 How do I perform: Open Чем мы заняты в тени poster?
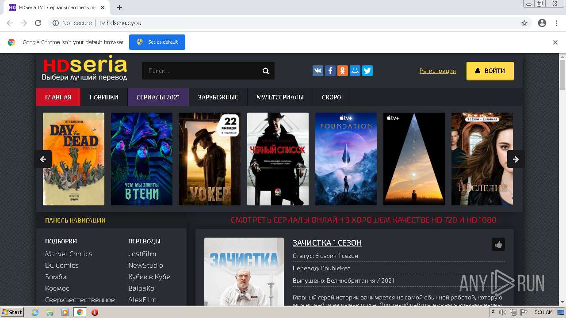[x=141, y=159]
